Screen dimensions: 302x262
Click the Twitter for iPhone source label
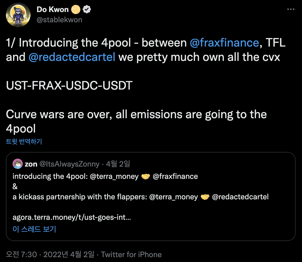(131, 255)
